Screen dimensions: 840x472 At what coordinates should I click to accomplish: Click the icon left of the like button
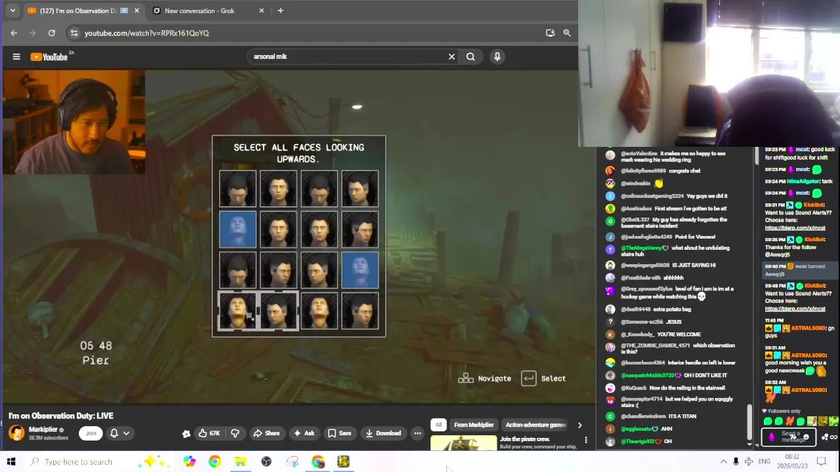pos(186,433)
